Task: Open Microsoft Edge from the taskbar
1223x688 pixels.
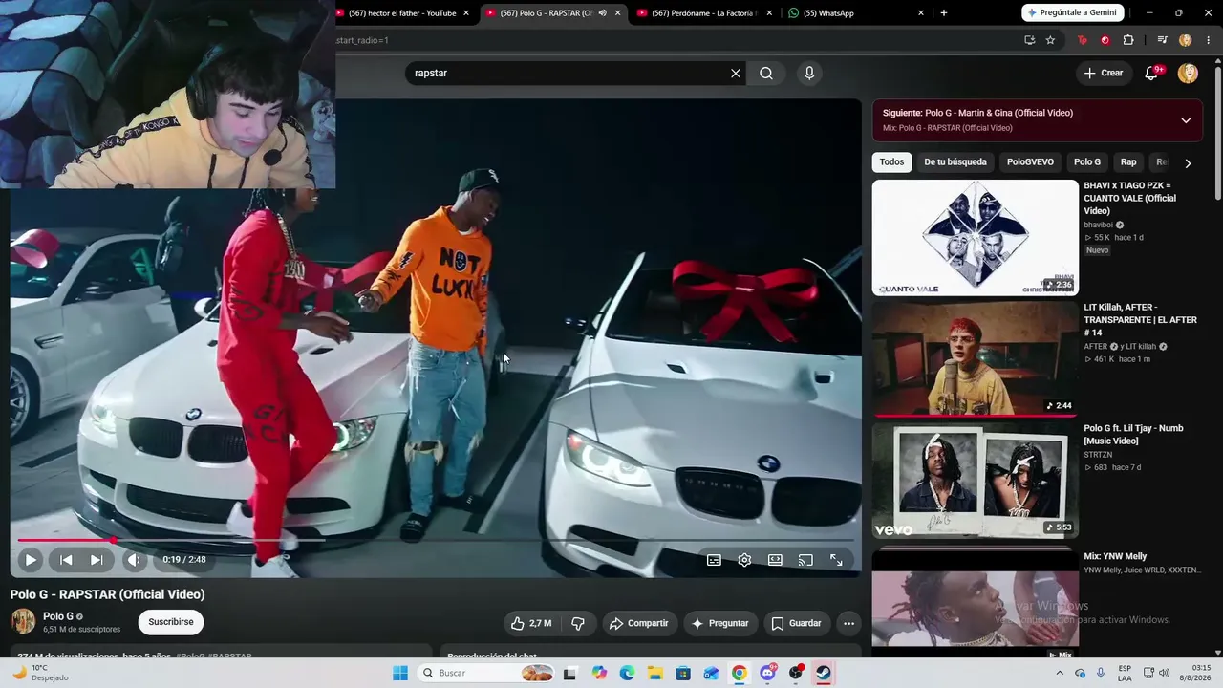Action: (x=627, y=673)
